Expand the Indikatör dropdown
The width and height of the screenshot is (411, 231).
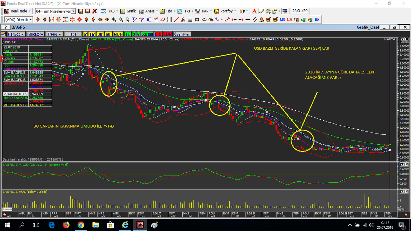click(x=35, y=34)
